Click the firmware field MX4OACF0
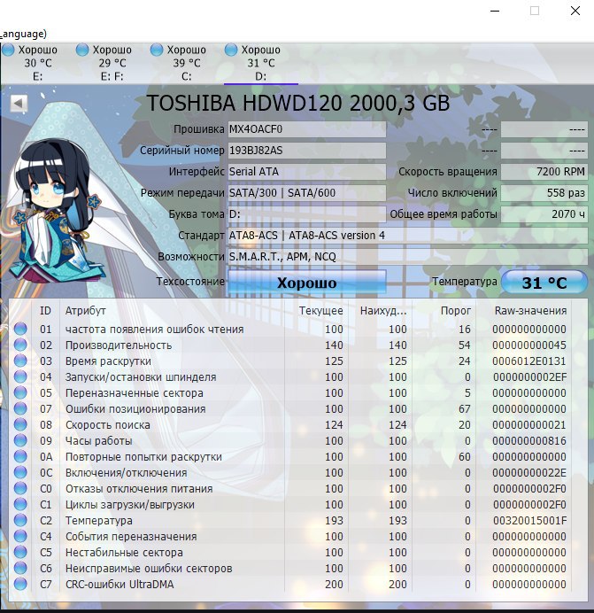Image resolution: width=594 pixels, height=613 pixels. 307,129
